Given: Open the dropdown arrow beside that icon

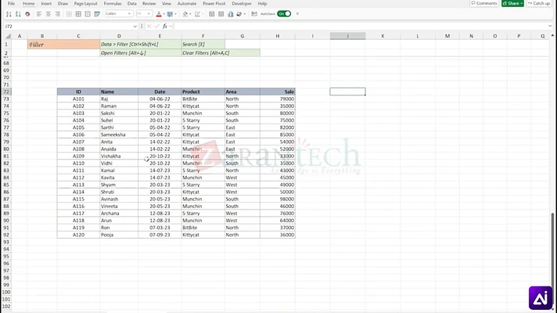Looking at the screenshot, I should pos(245,14).
